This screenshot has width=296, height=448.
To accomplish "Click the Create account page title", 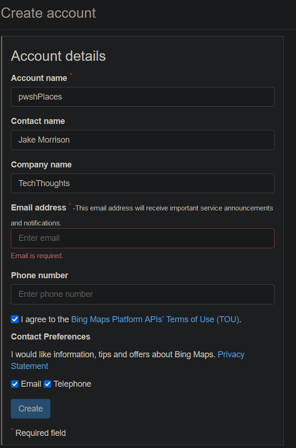I will (x=49, y=13).
